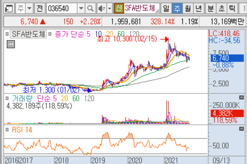Image resolution: width=247 pixels, height=164 pixels.
Task: Open the dropdown next to speaker icon
Action: [x=110, y=8]
